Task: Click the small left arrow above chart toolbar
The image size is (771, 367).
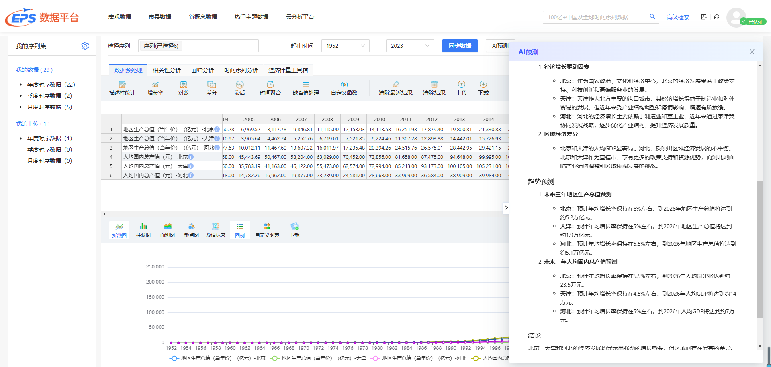Action: 104,214
